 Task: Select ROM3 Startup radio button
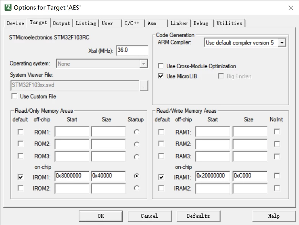coord(136,157)
